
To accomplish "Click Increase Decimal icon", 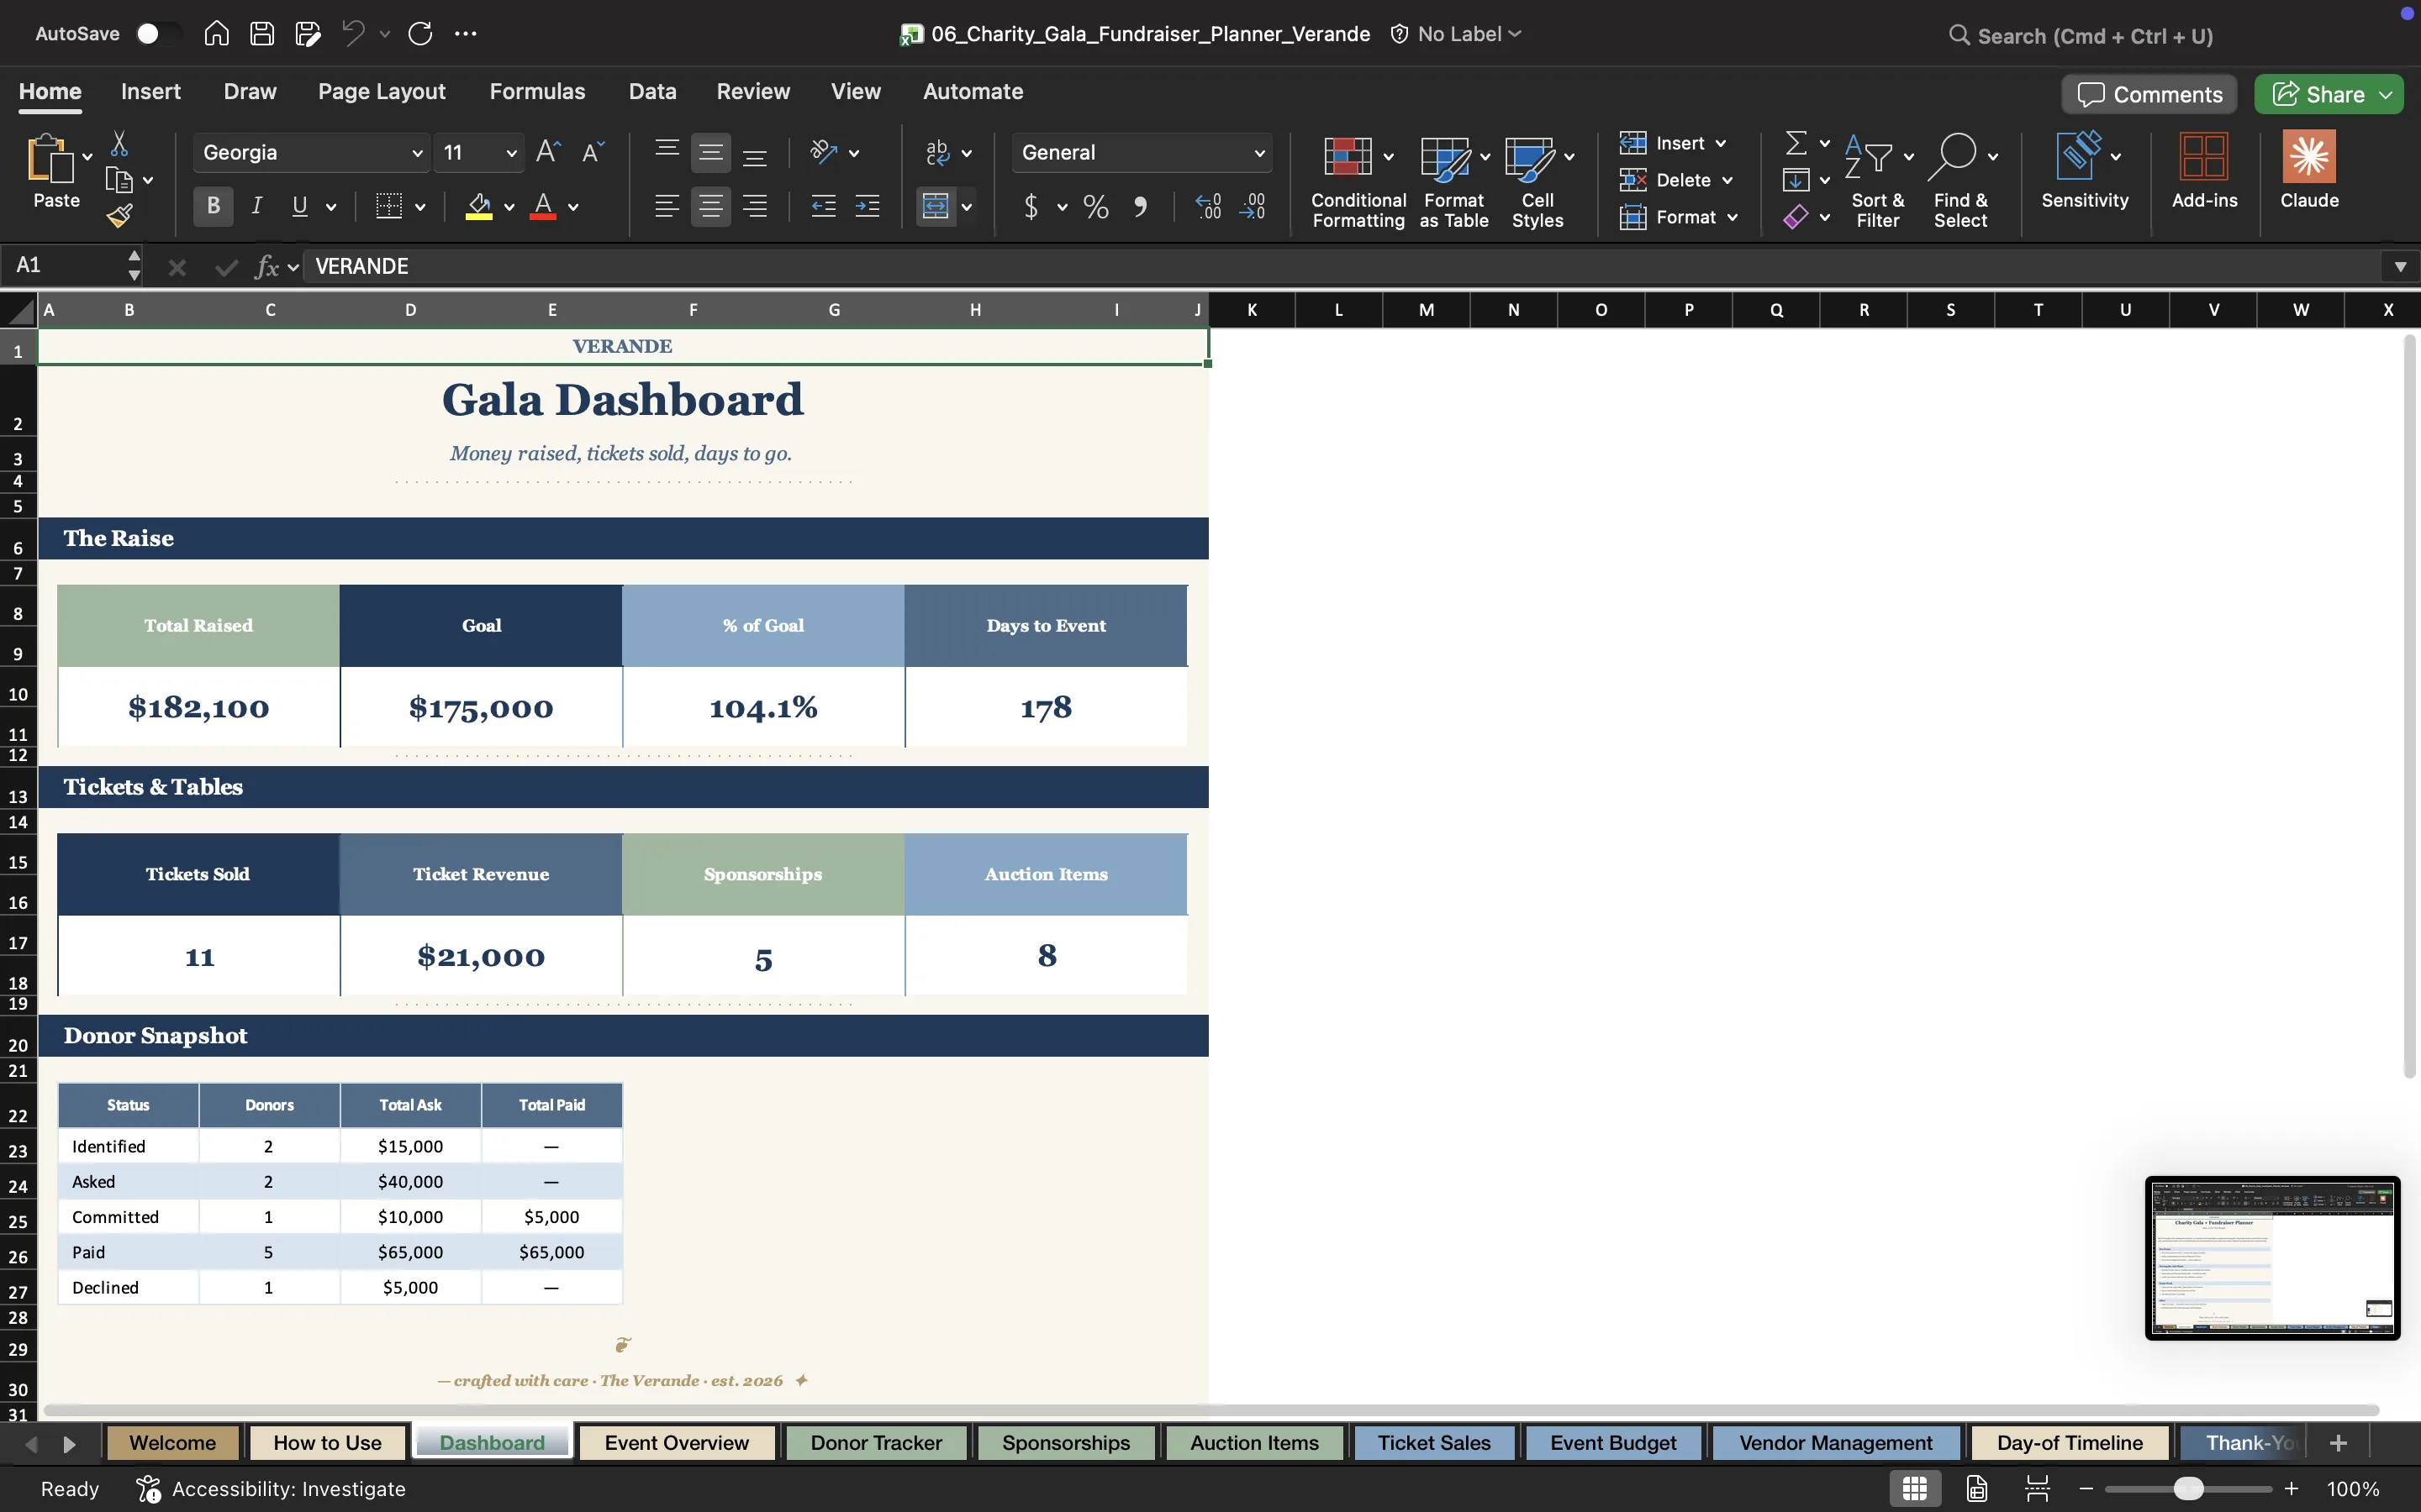I will pyautogui.click(x=1209, y=207).
